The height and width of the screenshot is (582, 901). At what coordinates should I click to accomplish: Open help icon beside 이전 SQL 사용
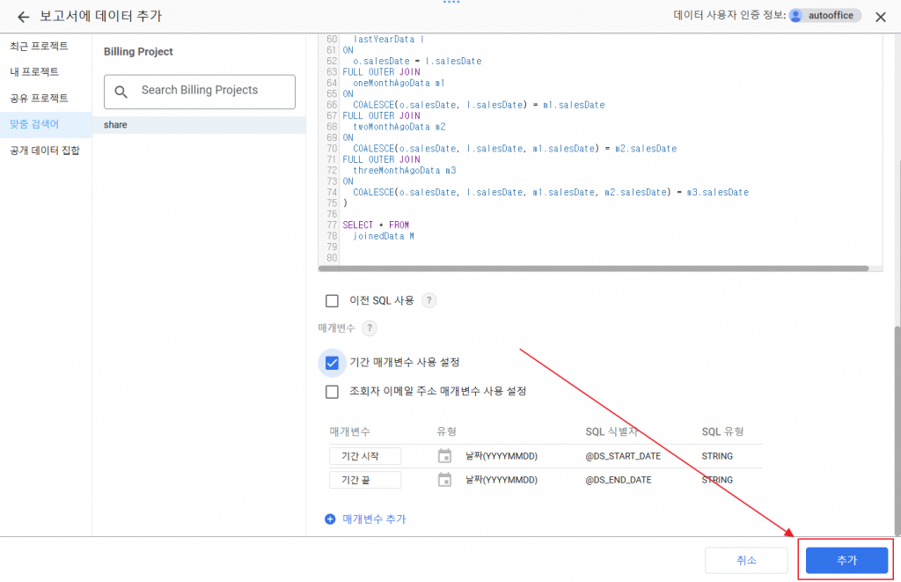coord(429,300)
